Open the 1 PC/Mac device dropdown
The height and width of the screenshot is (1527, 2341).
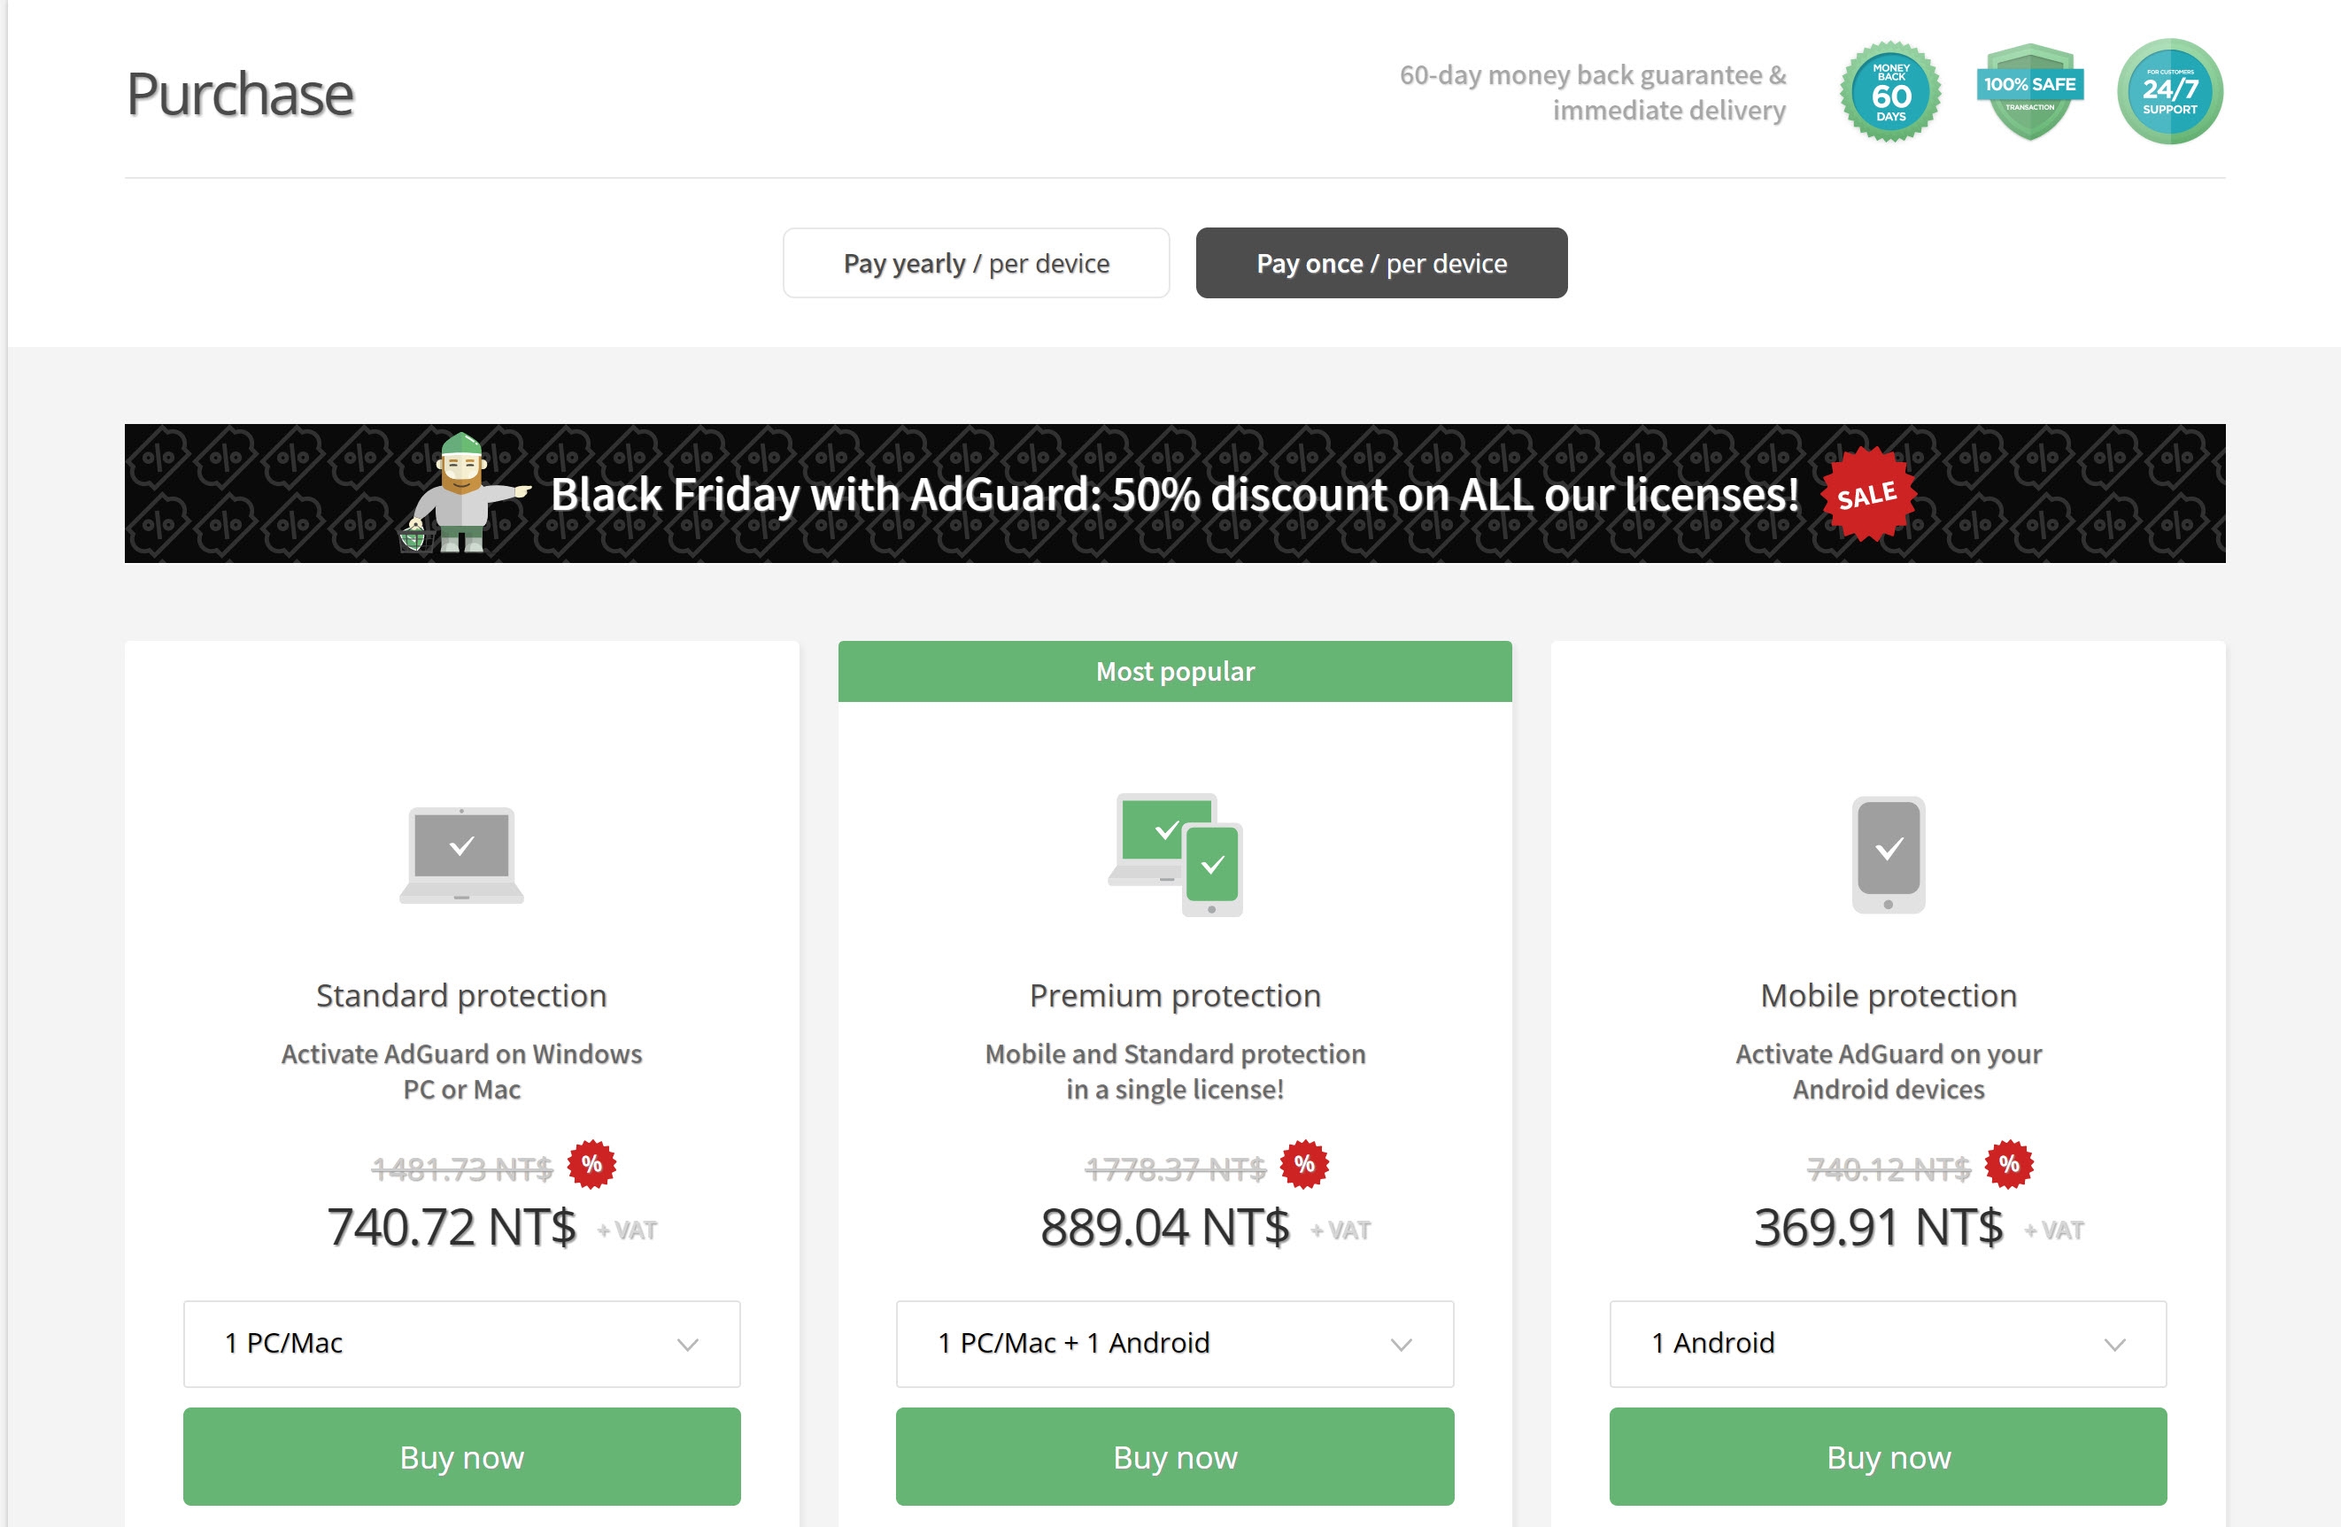point(461,1343)
